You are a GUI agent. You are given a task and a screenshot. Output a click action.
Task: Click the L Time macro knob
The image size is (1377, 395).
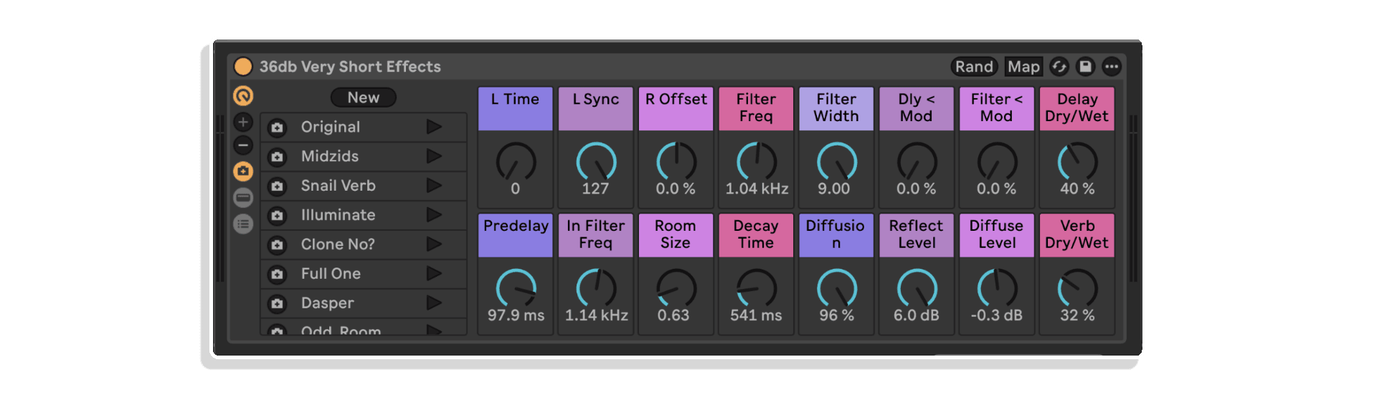tap(516, 161)
